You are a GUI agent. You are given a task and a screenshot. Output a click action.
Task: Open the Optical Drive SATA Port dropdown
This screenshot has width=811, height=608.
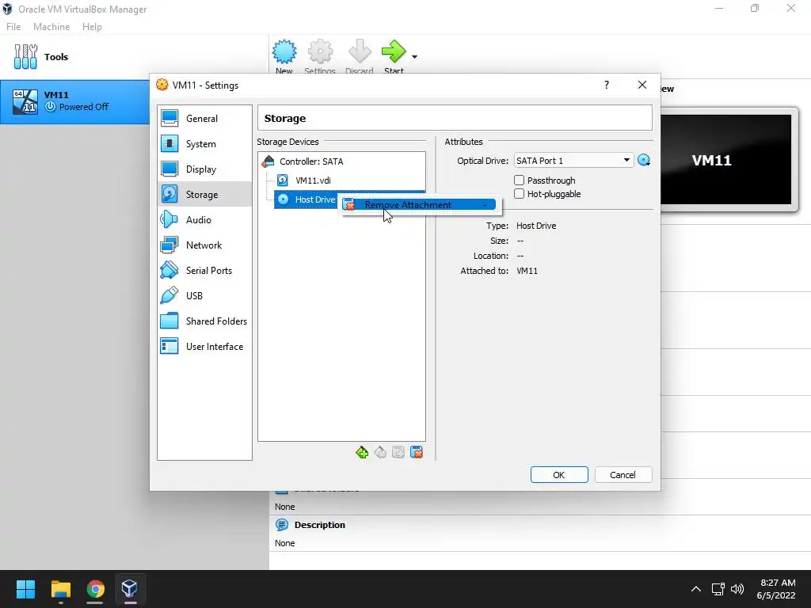click(573, 161)
